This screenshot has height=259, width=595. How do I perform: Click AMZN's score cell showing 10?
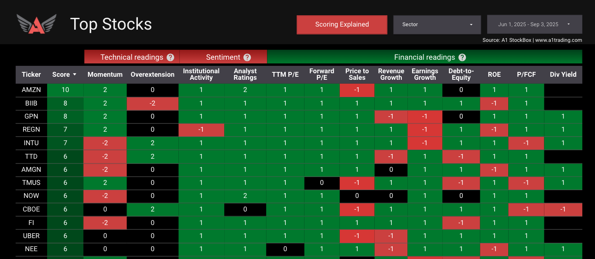65,90
